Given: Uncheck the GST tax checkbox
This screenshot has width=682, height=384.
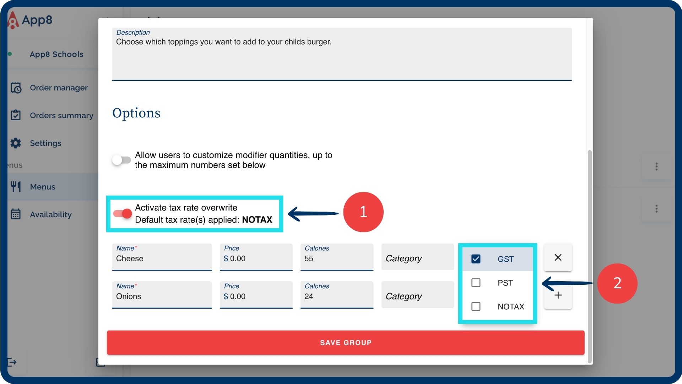Looking at the screenshot, I should [x=476, y=259].
